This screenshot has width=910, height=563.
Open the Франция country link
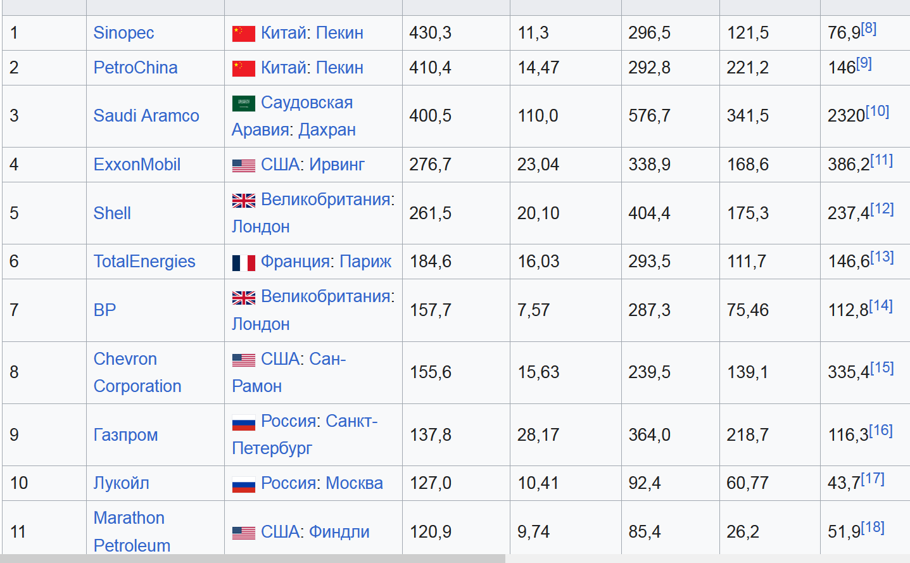click(x=295, y=262)
